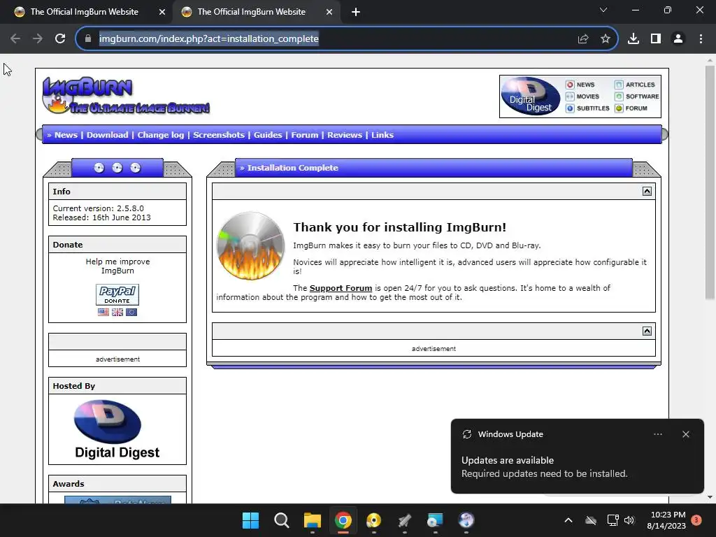This screenshot has height=537, width=716.
Task: Bookmark this page with the star icon
Action: click(606, 38)
